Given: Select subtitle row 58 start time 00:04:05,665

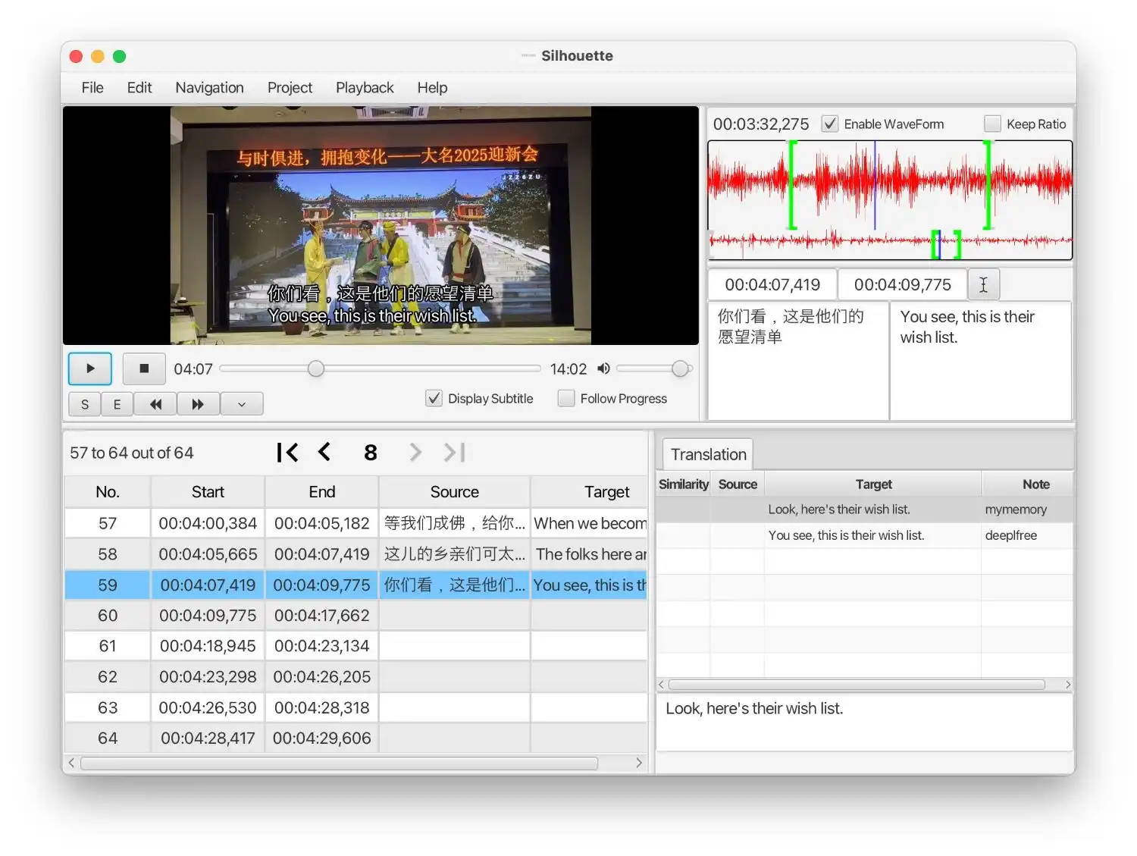Looking at the screenshot, I should pyautogui.click(x=208, y=554).
